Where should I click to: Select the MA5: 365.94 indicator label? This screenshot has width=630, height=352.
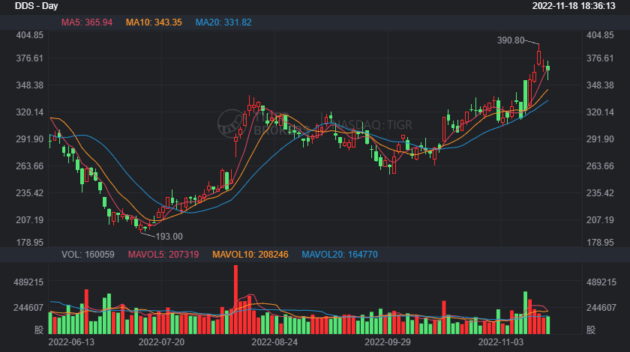pos(87,22)
